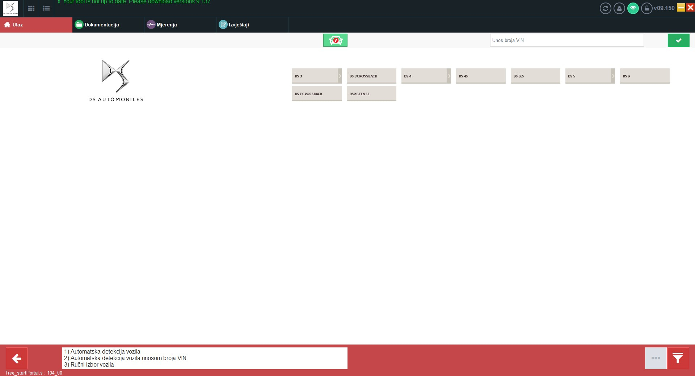This screenshot has height=376, width=695.
Task: Click '3) Ručni izbor vozila' text
Action: click(89, 364)
